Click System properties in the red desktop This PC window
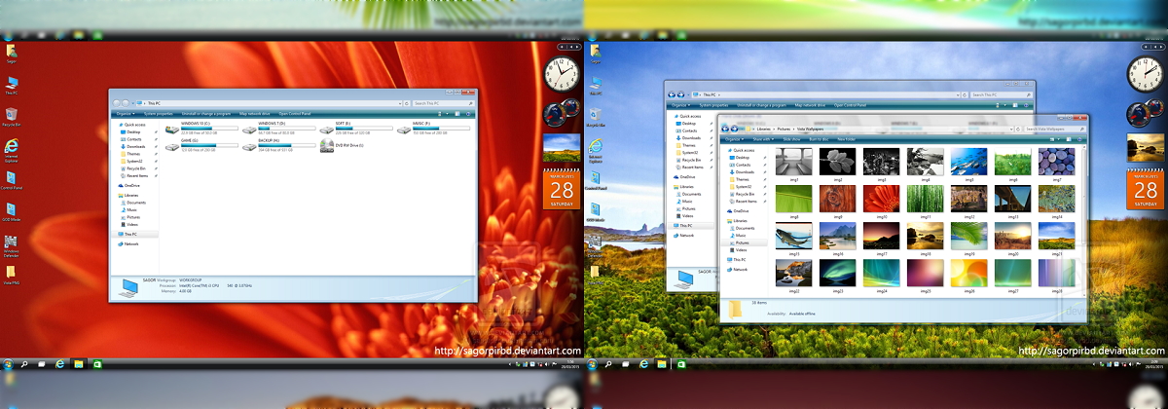The height and width of the screenshot is (409, 1168). [157, 114]
